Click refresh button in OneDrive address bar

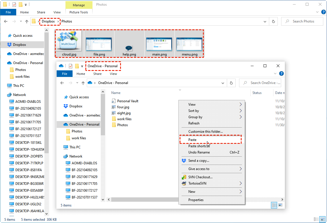[x=231, y=83]
